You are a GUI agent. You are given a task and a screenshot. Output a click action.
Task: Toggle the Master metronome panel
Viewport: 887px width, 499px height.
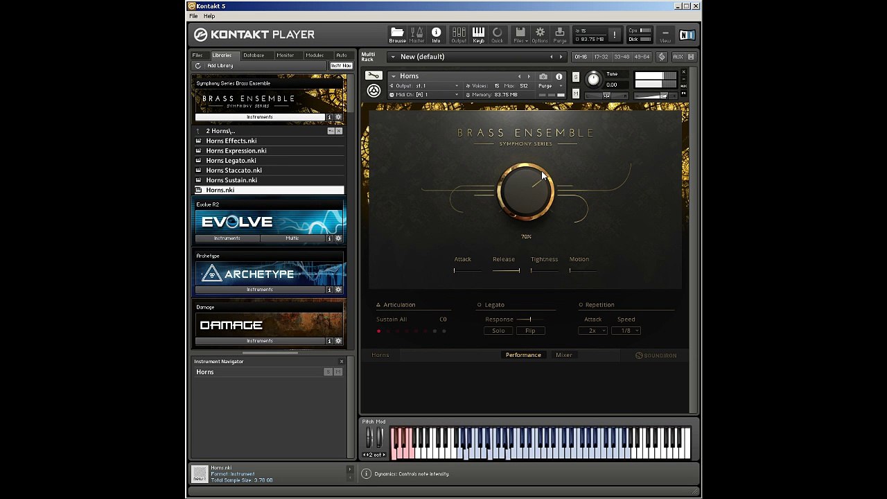[x=416, y=35]
